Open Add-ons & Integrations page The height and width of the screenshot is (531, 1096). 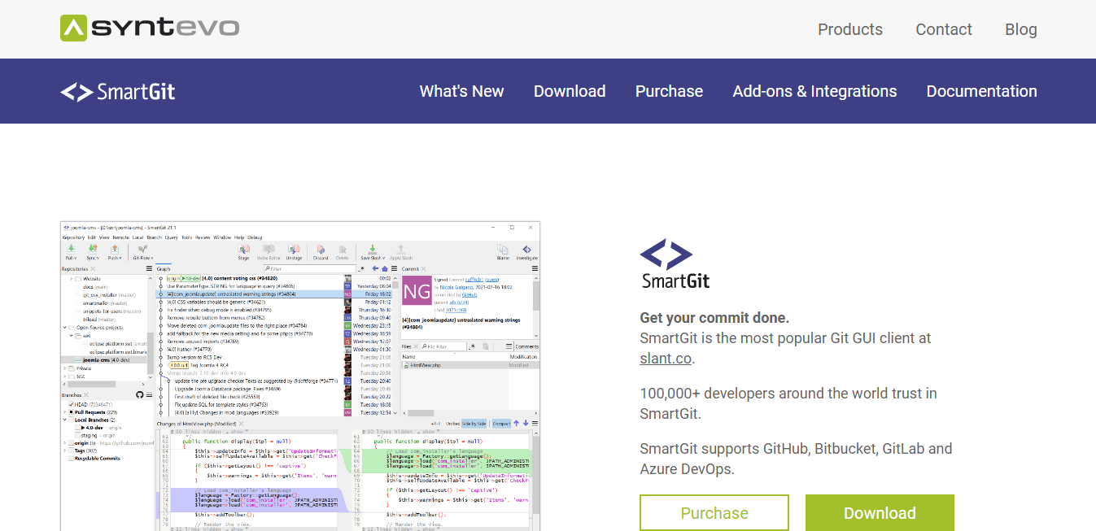point(814,91)
